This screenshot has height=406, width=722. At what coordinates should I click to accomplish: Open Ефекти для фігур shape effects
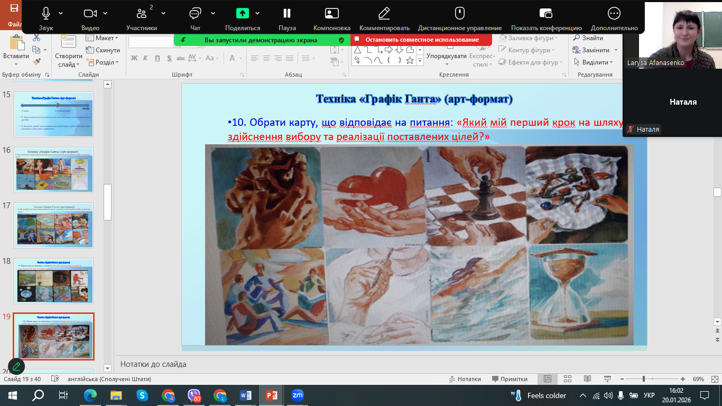pos(530,62)
